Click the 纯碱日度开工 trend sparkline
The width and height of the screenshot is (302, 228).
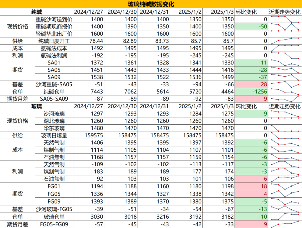tap(285, 41)
